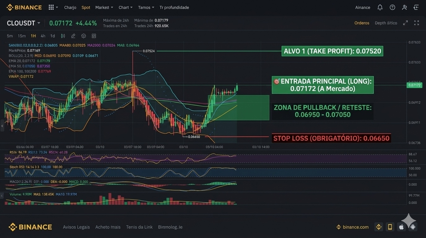The width and height of the screenshot is (426, 238).
Task: Select the 4h timeframe
Action: (x=43, y=36)
